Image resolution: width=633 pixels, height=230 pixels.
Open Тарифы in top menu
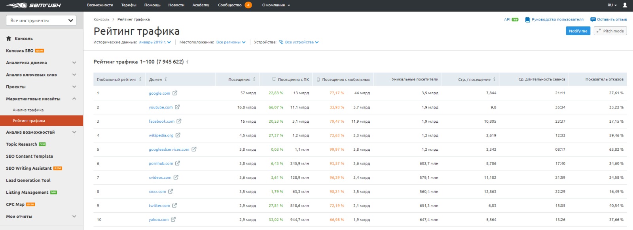pyautogui.click(x=129, y=5)
